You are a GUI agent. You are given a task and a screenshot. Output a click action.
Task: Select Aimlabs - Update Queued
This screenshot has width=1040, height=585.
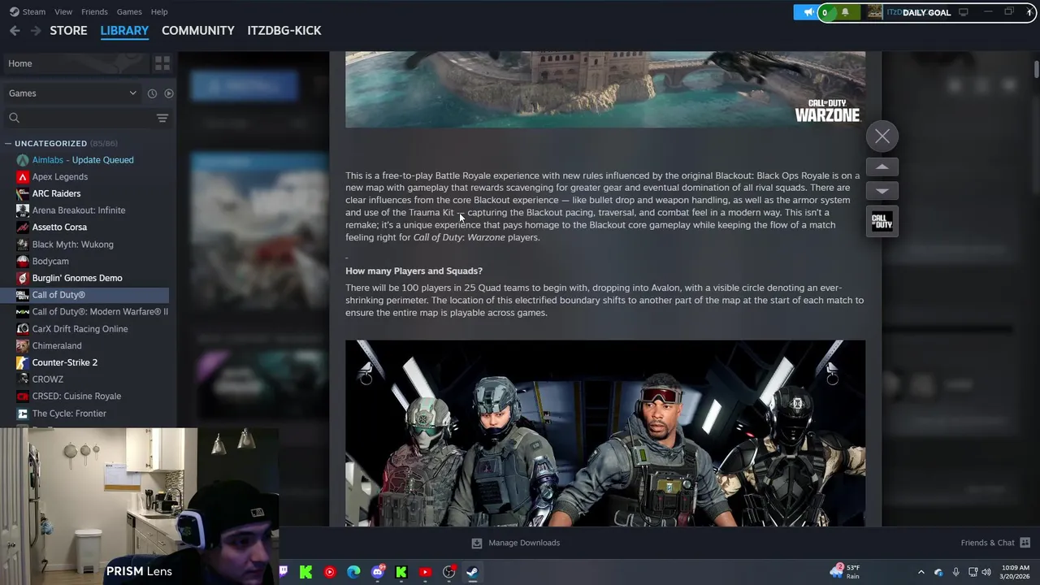[84, 160]
